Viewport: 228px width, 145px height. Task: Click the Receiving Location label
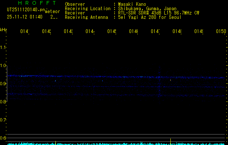87,9
